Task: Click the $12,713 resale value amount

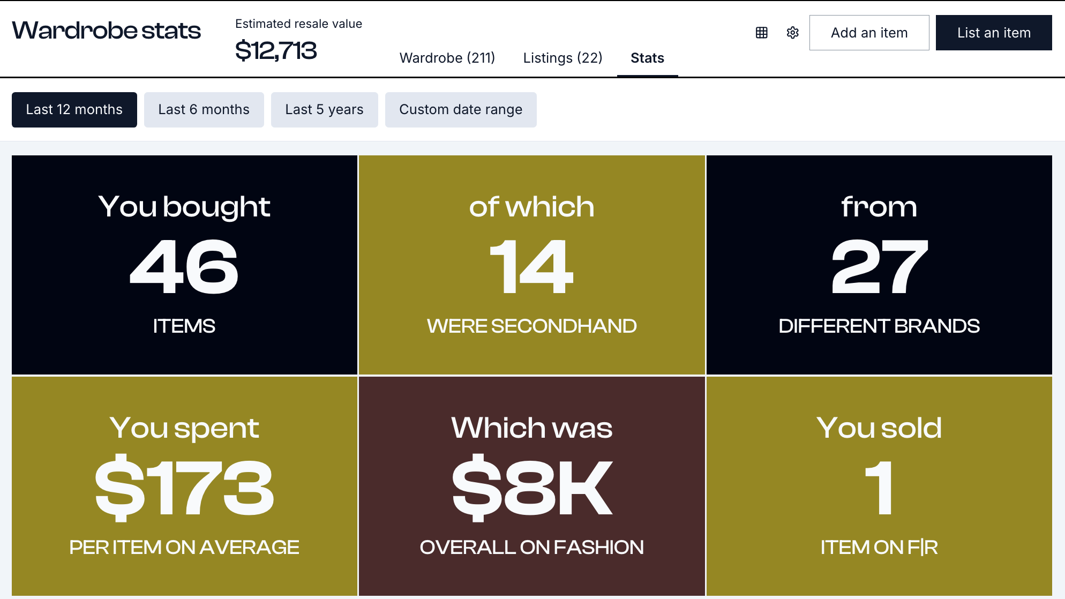Action: tap(276, 51)
